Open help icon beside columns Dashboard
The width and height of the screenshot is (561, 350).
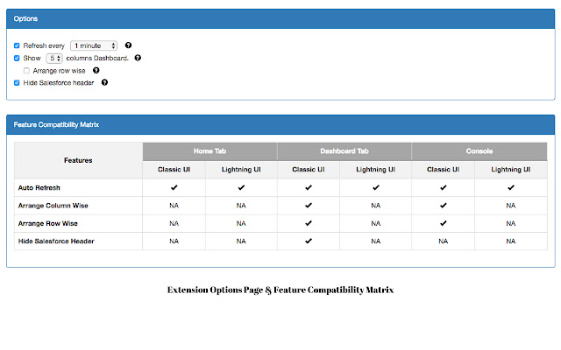pos(138,58)
